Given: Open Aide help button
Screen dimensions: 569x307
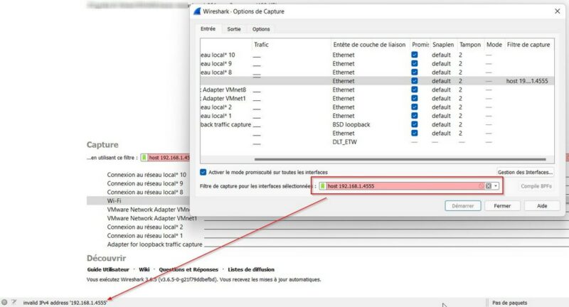Looking at the screenshot, I should (542, 206).
